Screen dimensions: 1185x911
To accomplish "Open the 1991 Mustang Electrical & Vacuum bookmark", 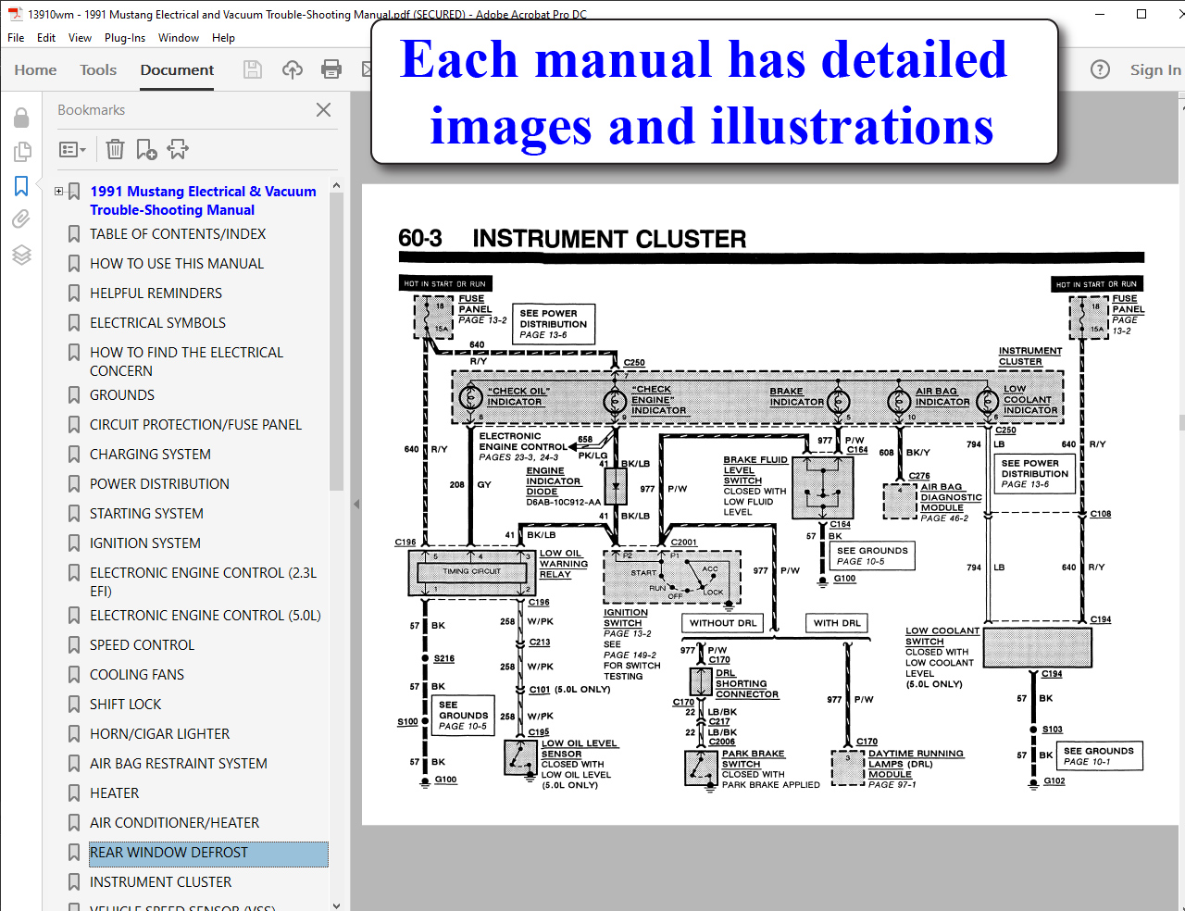I will (x=203, y=201).
